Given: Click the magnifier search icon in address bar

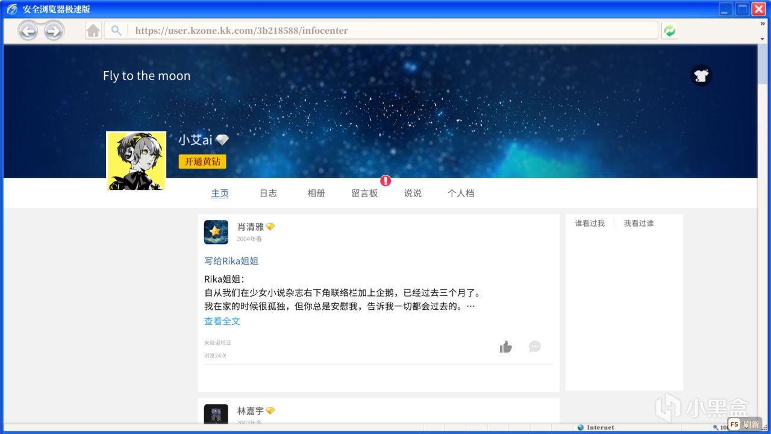Looking at the screenshot, I should click(x=116, y=30).
